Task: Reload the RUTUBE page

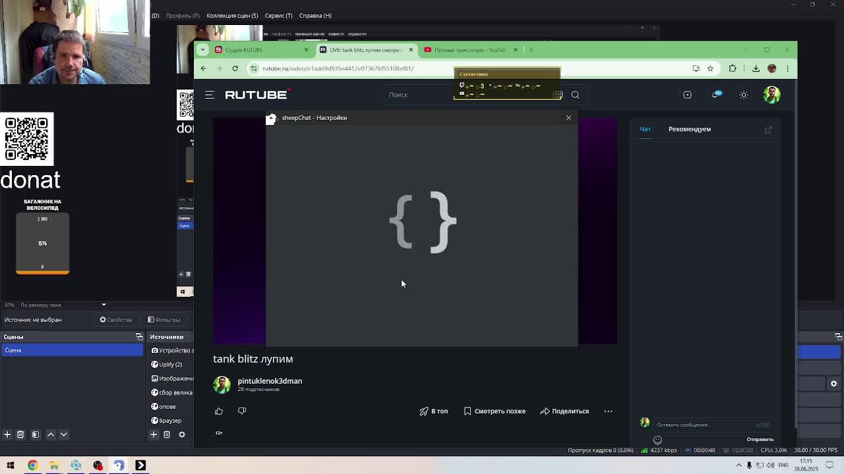Action: click(235, 68)
